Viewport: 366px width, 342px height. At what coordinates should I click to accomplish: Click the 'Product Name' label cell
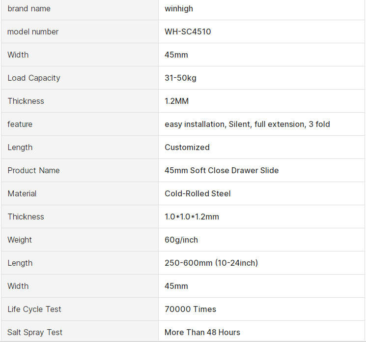click(x=33, y=170)
